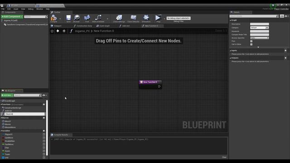Toggle the Pure checkbox

[x=251, y=41]
